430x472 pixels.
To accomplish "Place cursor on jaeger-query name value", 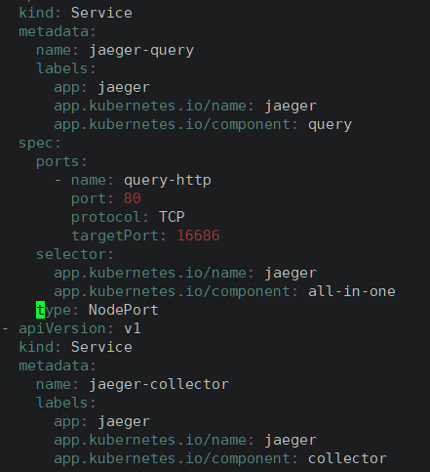I will point(141,51).
